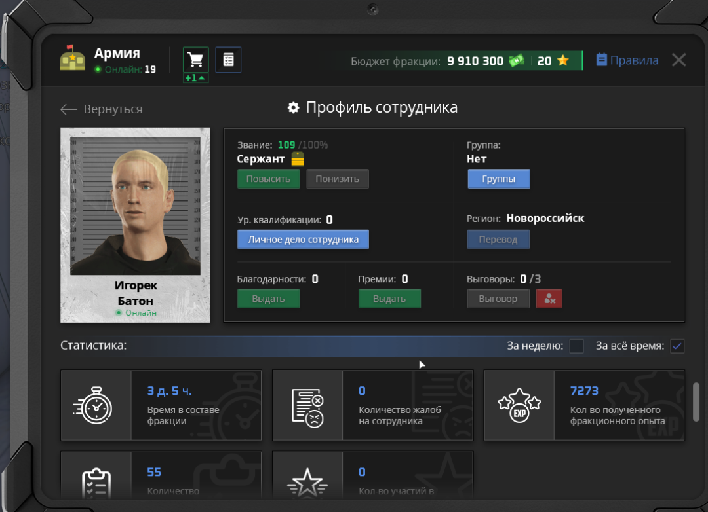Click the EXP stars experience icon
This screenshot has width=708, height=512.
point(519,405)
